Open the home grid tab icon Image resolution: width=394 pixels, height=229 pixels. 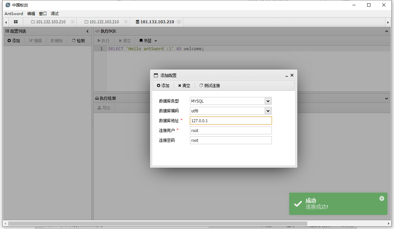pyautogui.click(x=16, y=22)
